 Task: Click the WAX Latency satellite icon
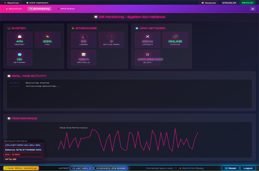pyautogui.click(x=147, y=37)
